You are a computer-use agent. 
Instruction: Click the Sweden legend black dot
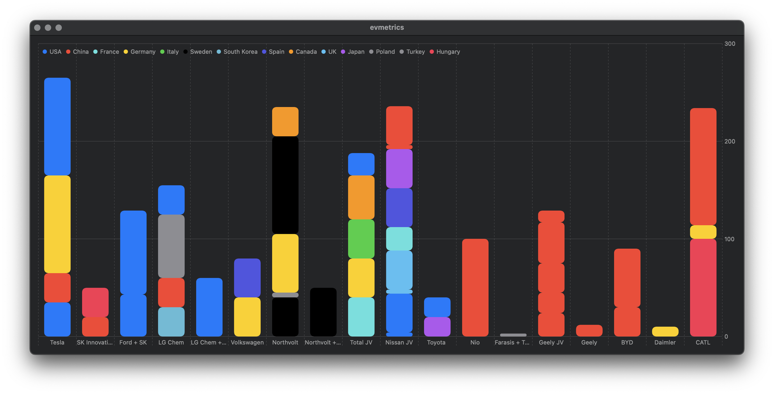tap(185, 52)
